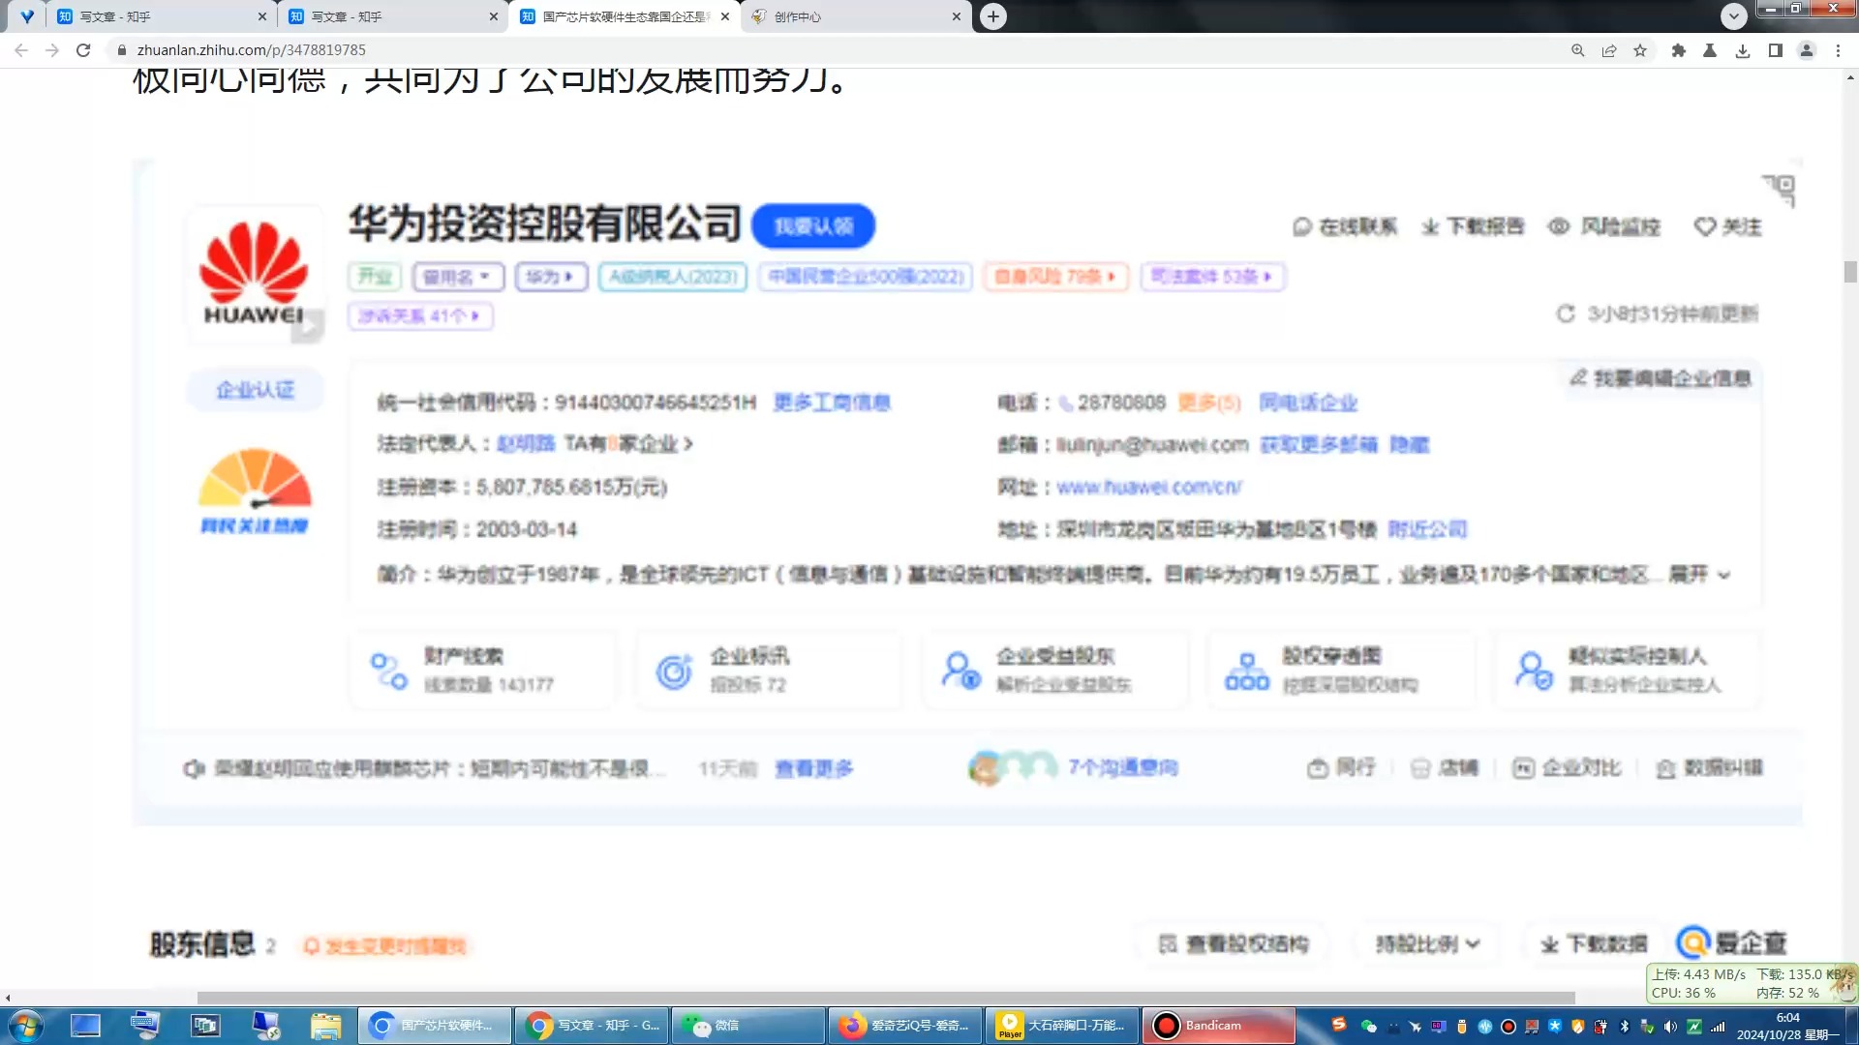
Task: Click the URL address bar
Action: click(x=833, y=50)
